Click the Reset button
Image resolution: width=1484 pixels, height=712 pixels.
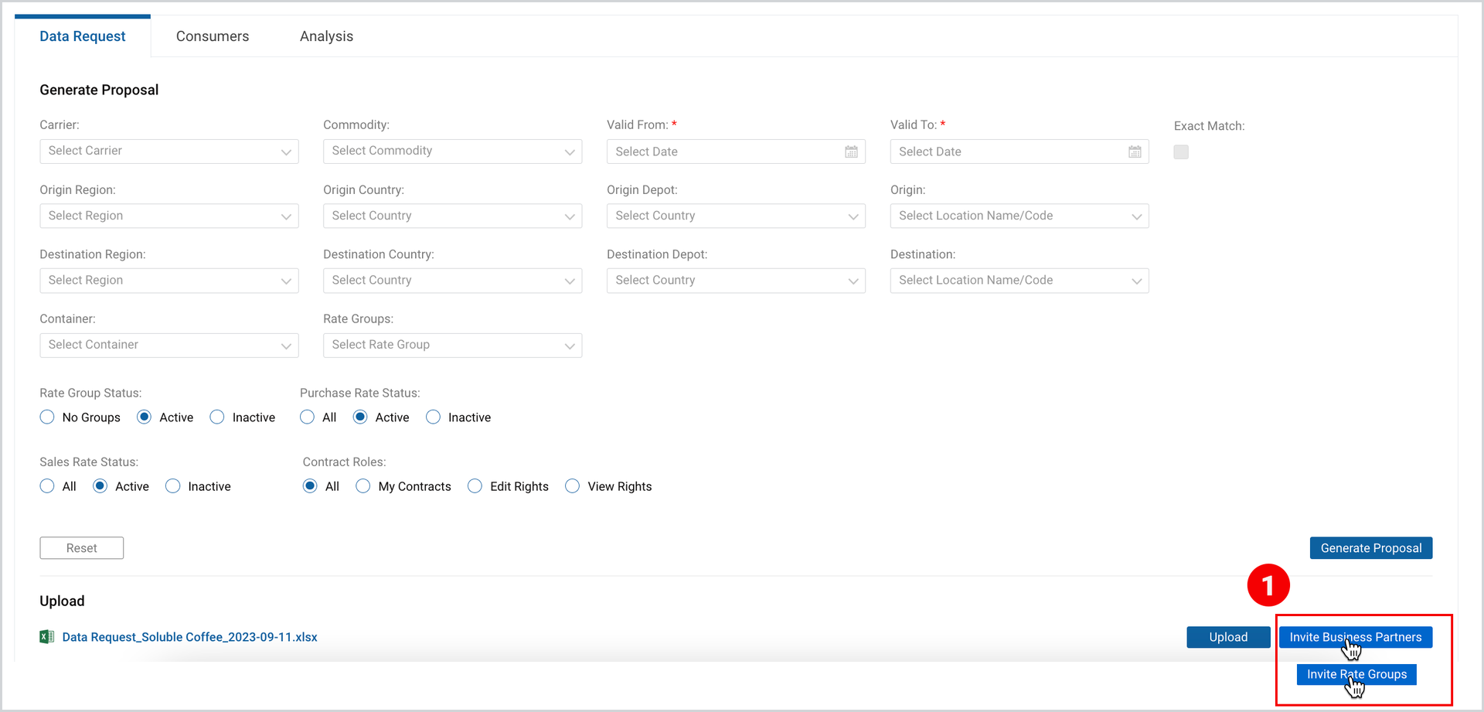pos(82,548)
